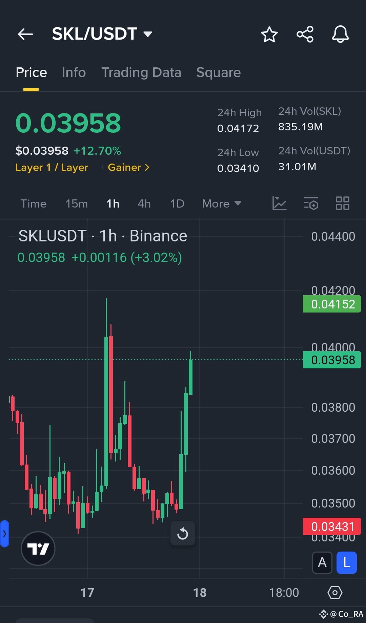This screenshot has width=366, height=623.
Task: Select the 4h timeframe
Action: click(144, 203)
